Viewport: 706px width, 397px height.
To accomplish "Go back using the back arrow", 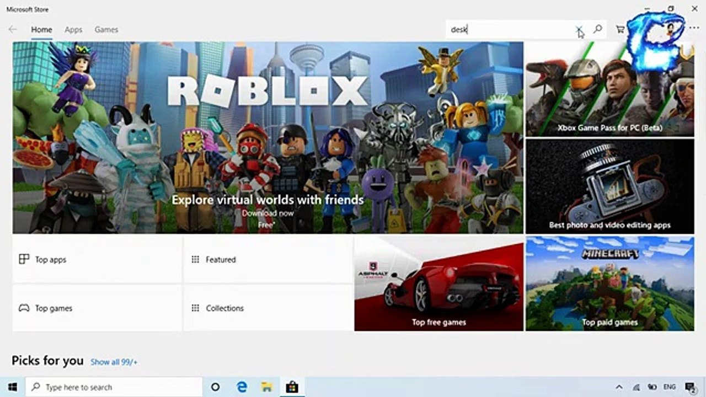I will [13, 30].
